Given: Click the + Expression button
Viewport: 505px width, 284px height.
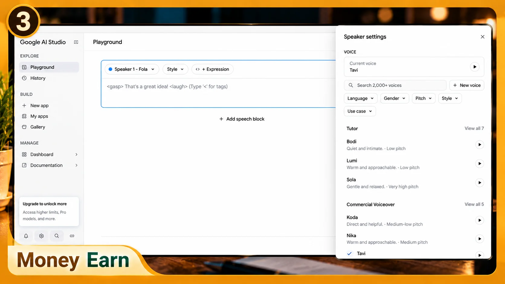Looking at the screenshot, I should point(212,69).
